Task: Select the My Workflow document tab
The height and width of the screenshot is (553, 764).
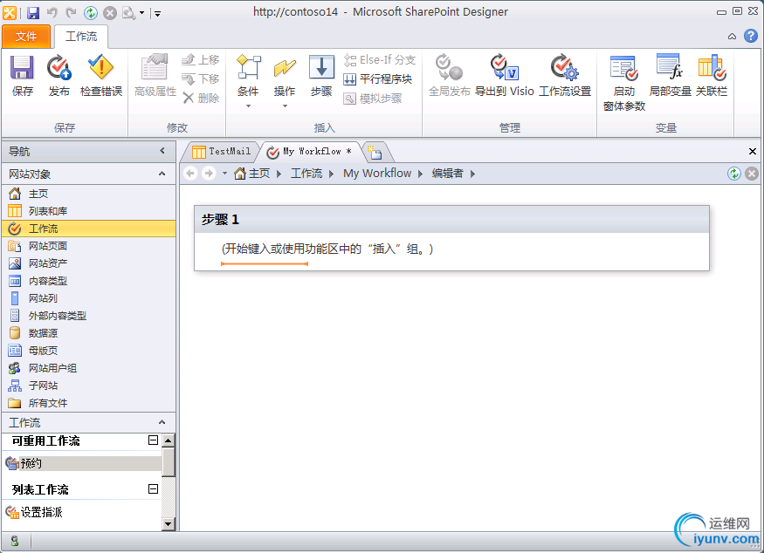Action: click(x=310, y=152)
